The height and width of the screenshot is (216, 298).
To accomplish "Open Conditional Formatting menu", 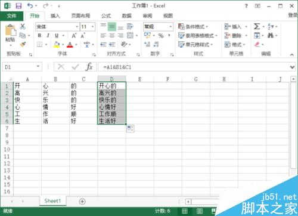I will pyautogui.click(x=193, y=26).
